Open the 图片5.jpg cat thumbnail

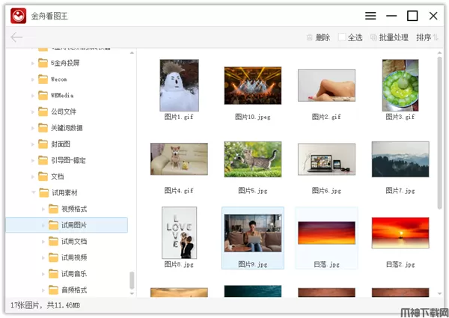tap(251, 159)
